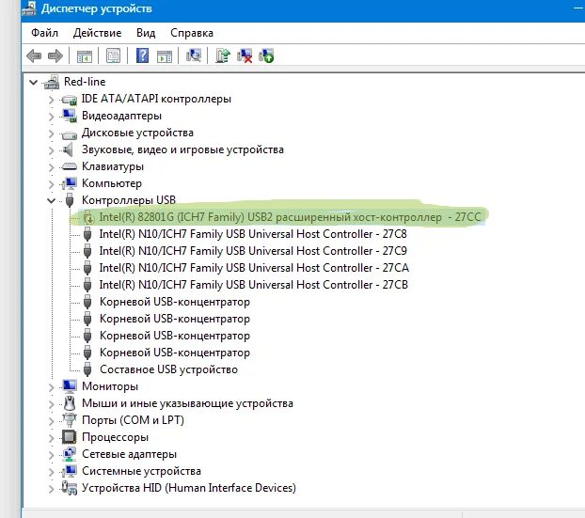Click the Uninstall device red-X icon
The height and width of the screenshot is (518, 585).
[245, 56]
